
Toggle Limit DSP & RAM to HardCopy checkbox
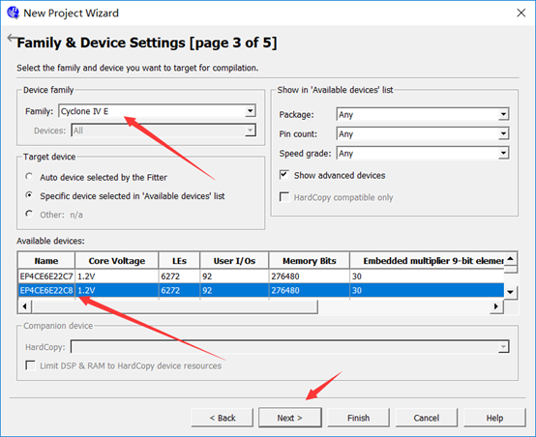[30, 365]
